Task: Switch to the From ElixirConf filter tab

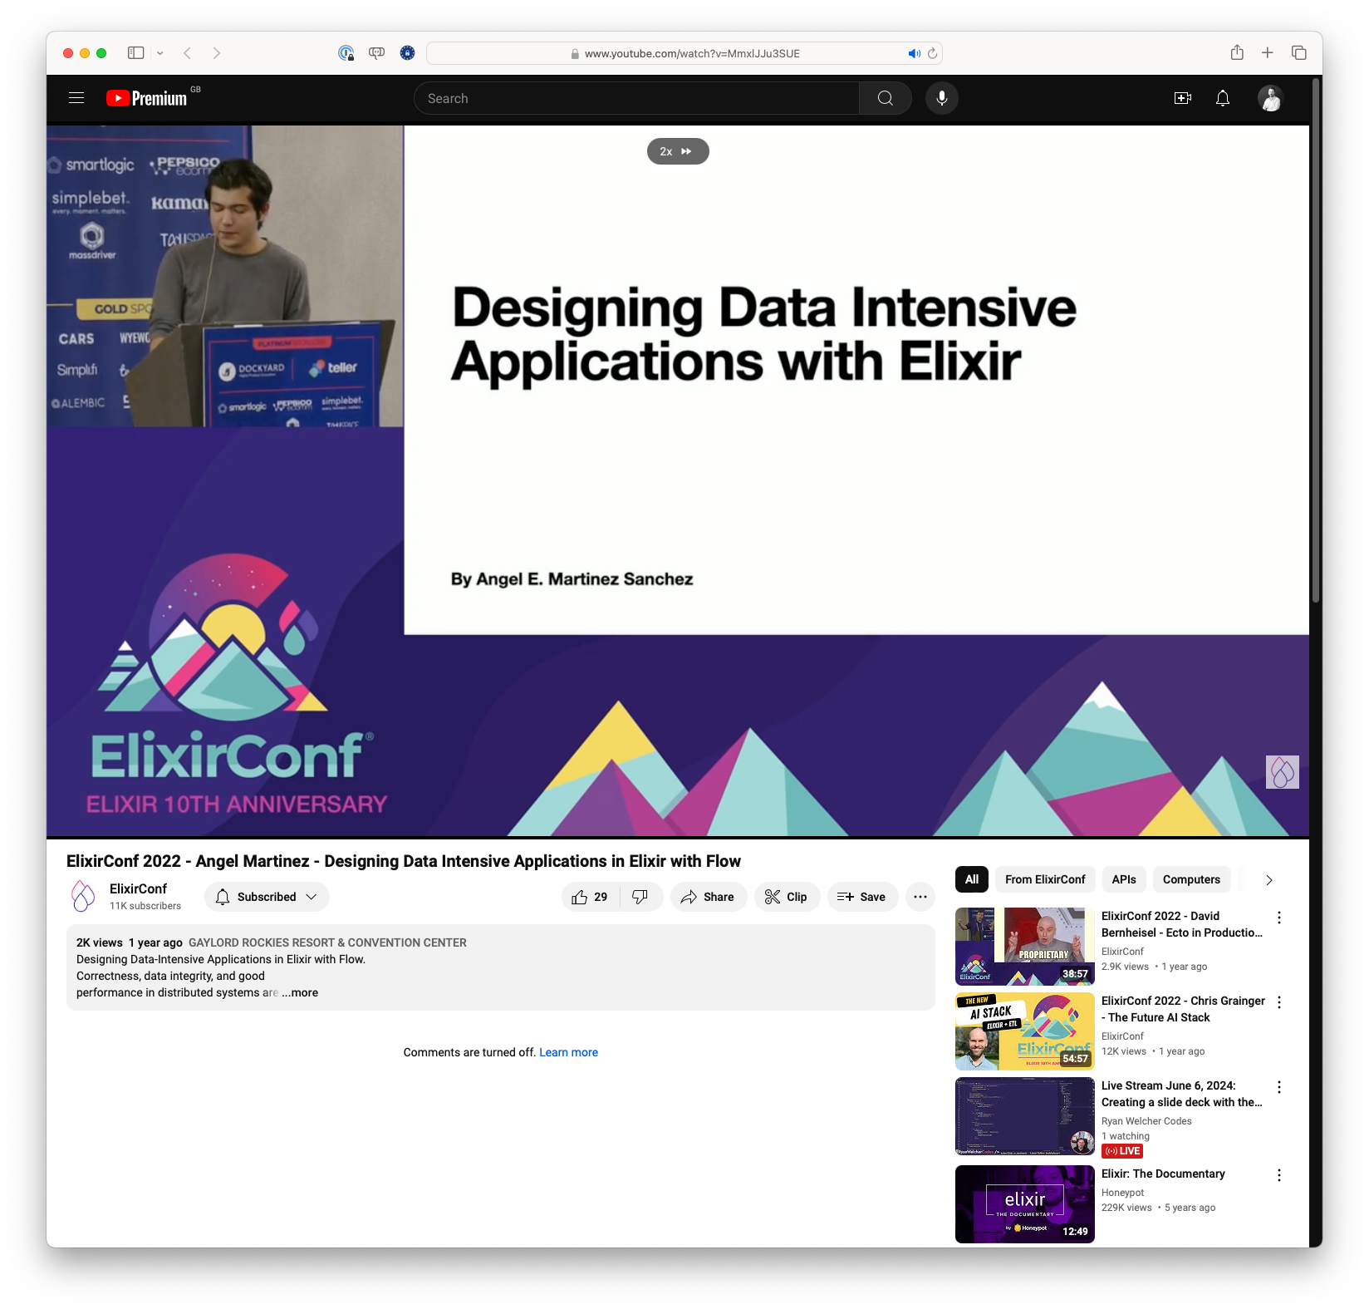Action: pos(1044,879)
